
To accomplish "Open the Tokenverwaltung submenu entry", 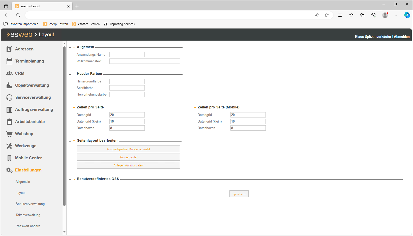I will pos(28,215).
